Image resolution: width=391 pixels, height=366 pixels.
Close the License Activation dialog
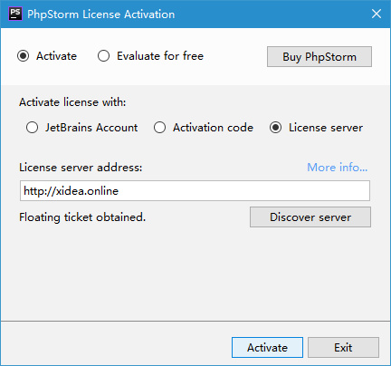[x=377, y=14]
